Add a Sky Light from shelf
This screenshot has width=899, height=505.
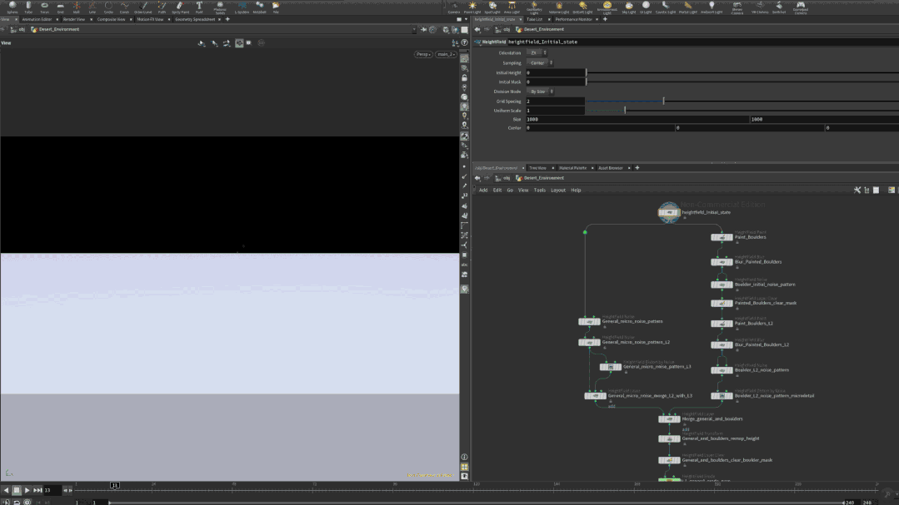[629, 7]
